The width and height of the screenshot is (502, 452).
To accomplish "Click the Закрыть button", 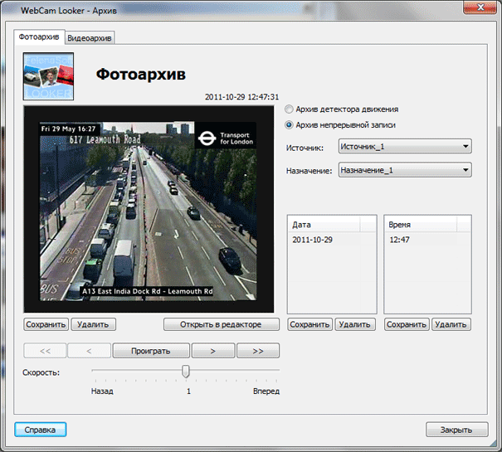I will click(x=456, y=430).
